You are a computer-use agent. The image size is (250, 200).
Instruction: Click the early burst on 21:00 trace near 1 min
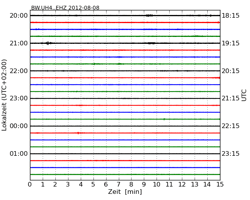(x=47, y=43)
